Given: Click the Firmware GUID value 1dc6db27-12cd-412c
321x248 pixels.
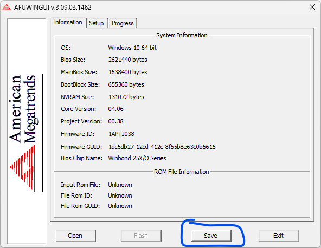Looking at the screenshot, I should 162,147.
